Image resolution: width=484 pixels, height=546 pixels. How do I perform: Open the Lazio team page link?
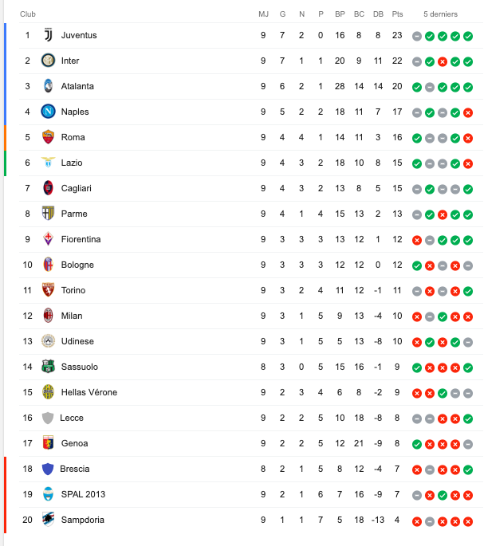click(71, 163)
